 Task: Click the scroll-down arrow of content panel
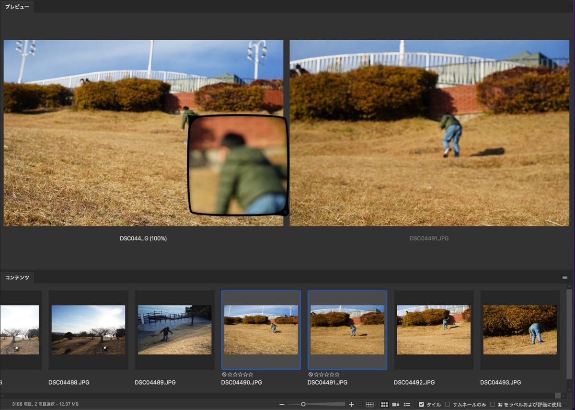(569, 389)
